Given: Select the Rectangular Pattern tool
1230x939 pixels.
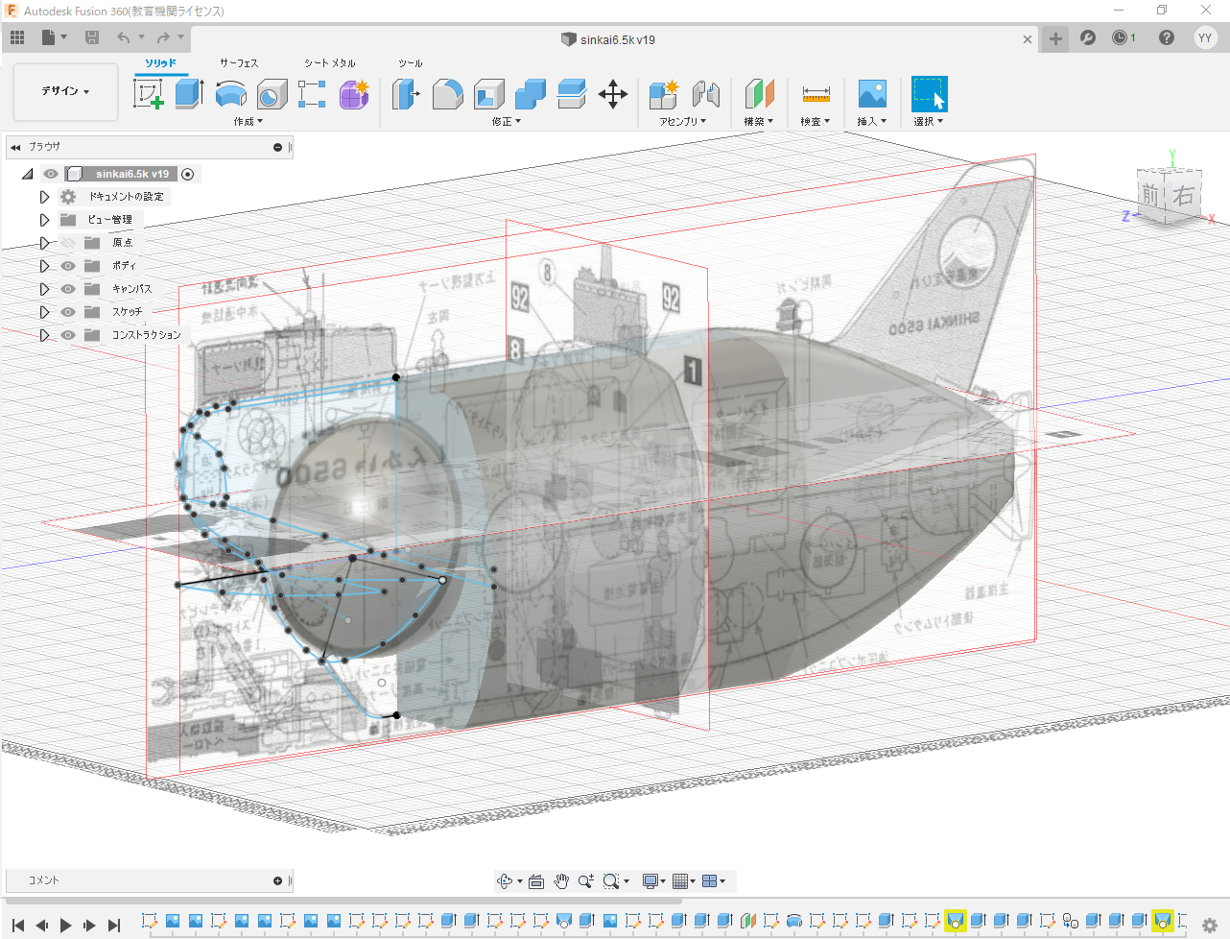Looking at the screenshot, I should (x=312, y=94).
